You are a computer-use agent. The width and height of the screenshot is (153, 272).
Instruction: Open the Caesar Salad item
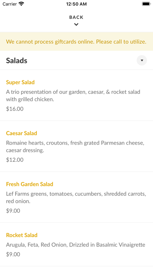point(76,146)
